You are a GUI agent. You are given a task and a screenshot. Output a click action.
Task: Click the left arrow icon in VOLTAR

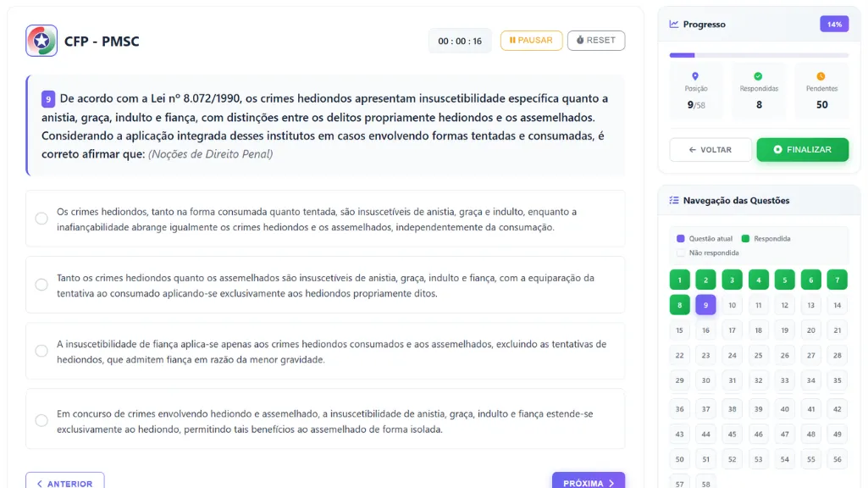(692, 149)
